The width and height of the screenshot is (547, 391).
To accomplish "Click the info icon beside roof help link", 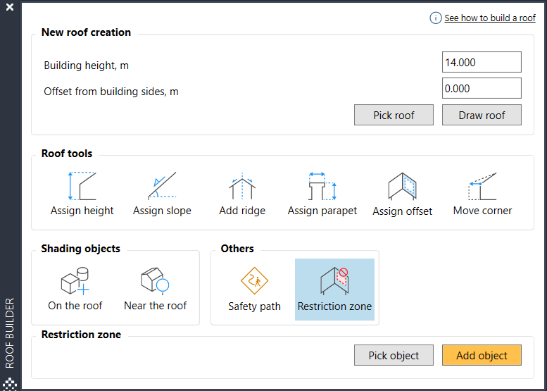I will pyautogui.click(x=435, y=18).
